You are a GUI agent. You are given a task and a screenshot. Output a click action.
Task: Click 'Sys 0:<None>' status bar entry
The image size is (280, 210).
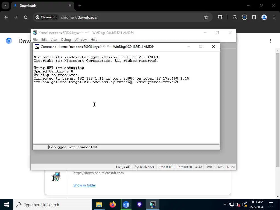coord(145,167)
